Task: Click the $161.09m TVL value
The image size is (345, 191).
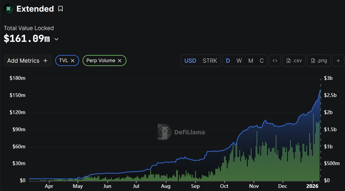Action: pyautogui.click(x=27, y=39)
